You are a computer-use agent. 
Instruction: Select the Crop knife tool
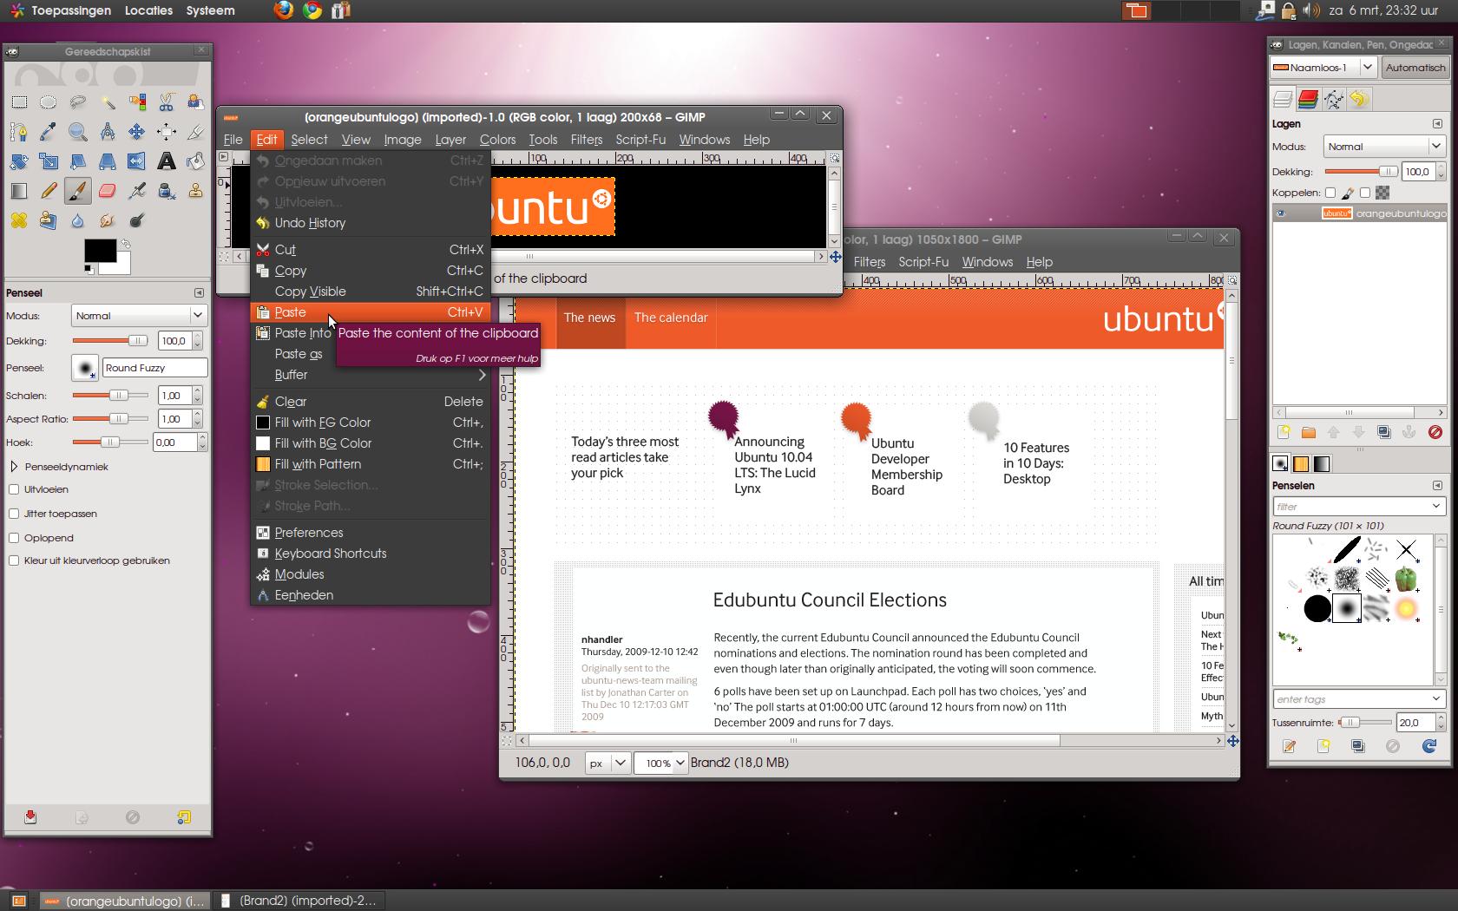tap(196, 132)
